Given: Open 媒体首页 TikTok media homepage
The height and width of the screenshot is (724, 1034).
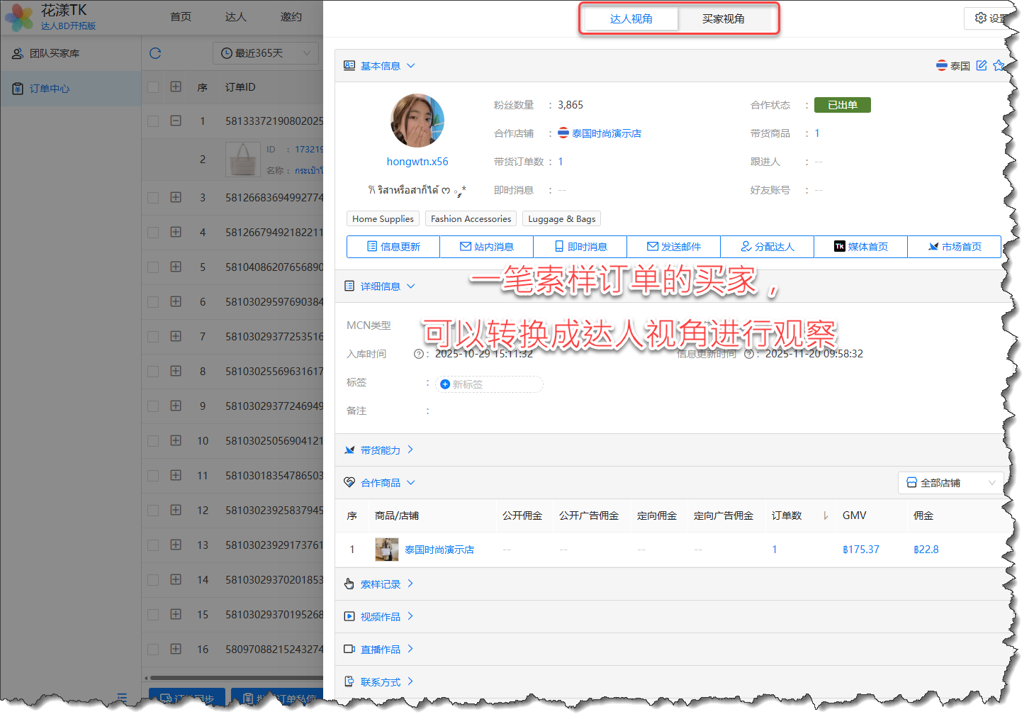Looking at the screenshot, I should tap(860, 247).
